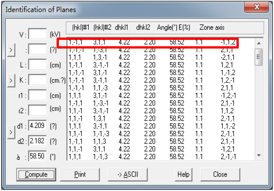The image size is (274, 191).
Task: Click the angle field showing 58.50
Action: tap(38, 156)
